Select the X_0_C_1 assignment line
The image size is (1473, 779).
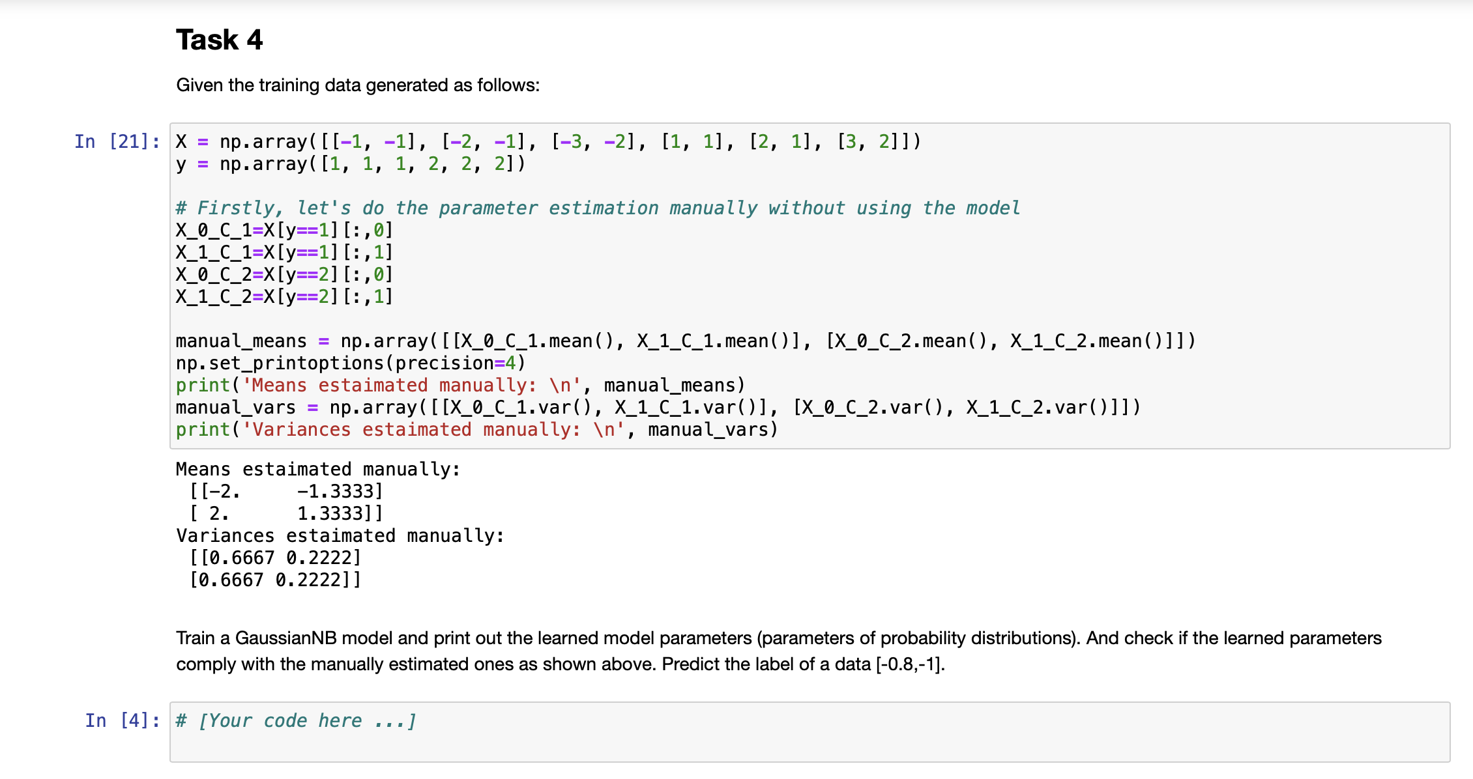(x=284, y=229)
